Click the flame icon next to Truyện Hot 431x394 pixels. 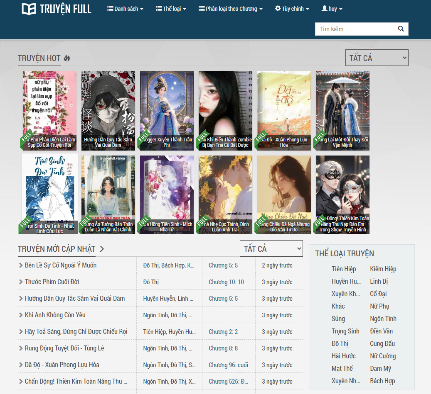coord(67,58)
